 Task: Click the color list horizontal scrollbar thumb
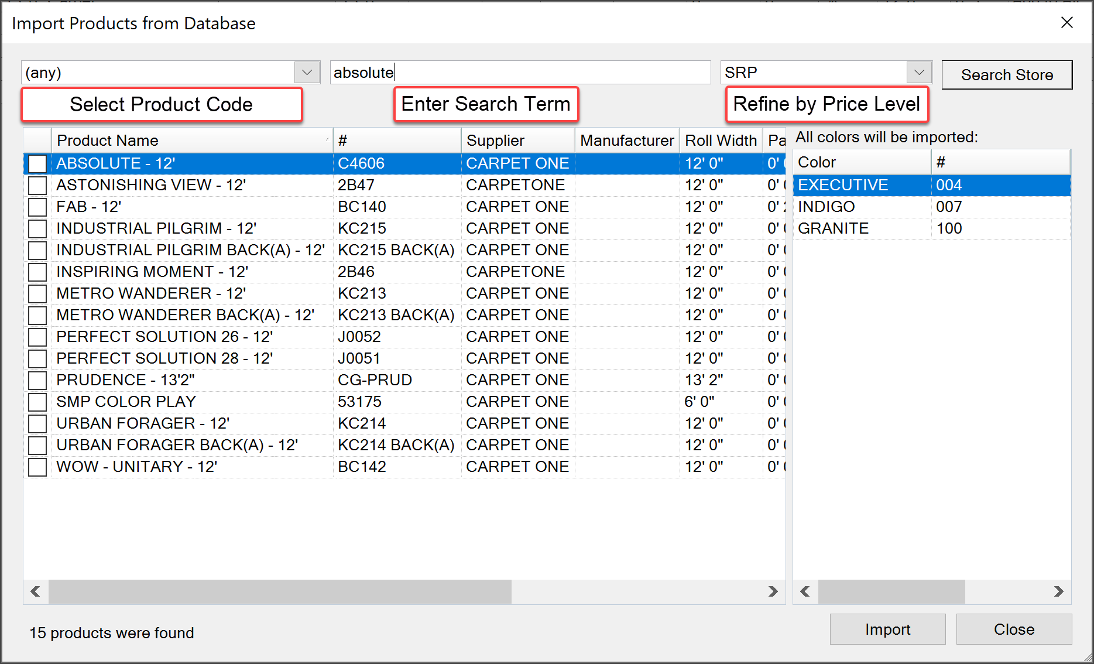891,591
